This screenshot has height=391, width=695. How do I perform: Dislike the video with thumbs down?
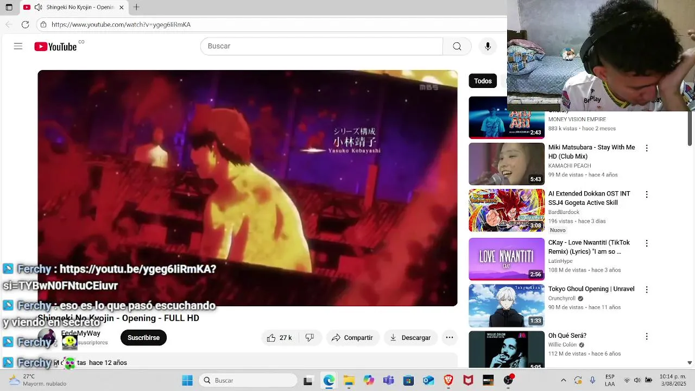coord(310,338)
